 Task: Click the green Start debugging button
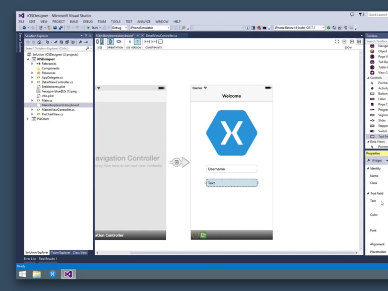point(88,28)
